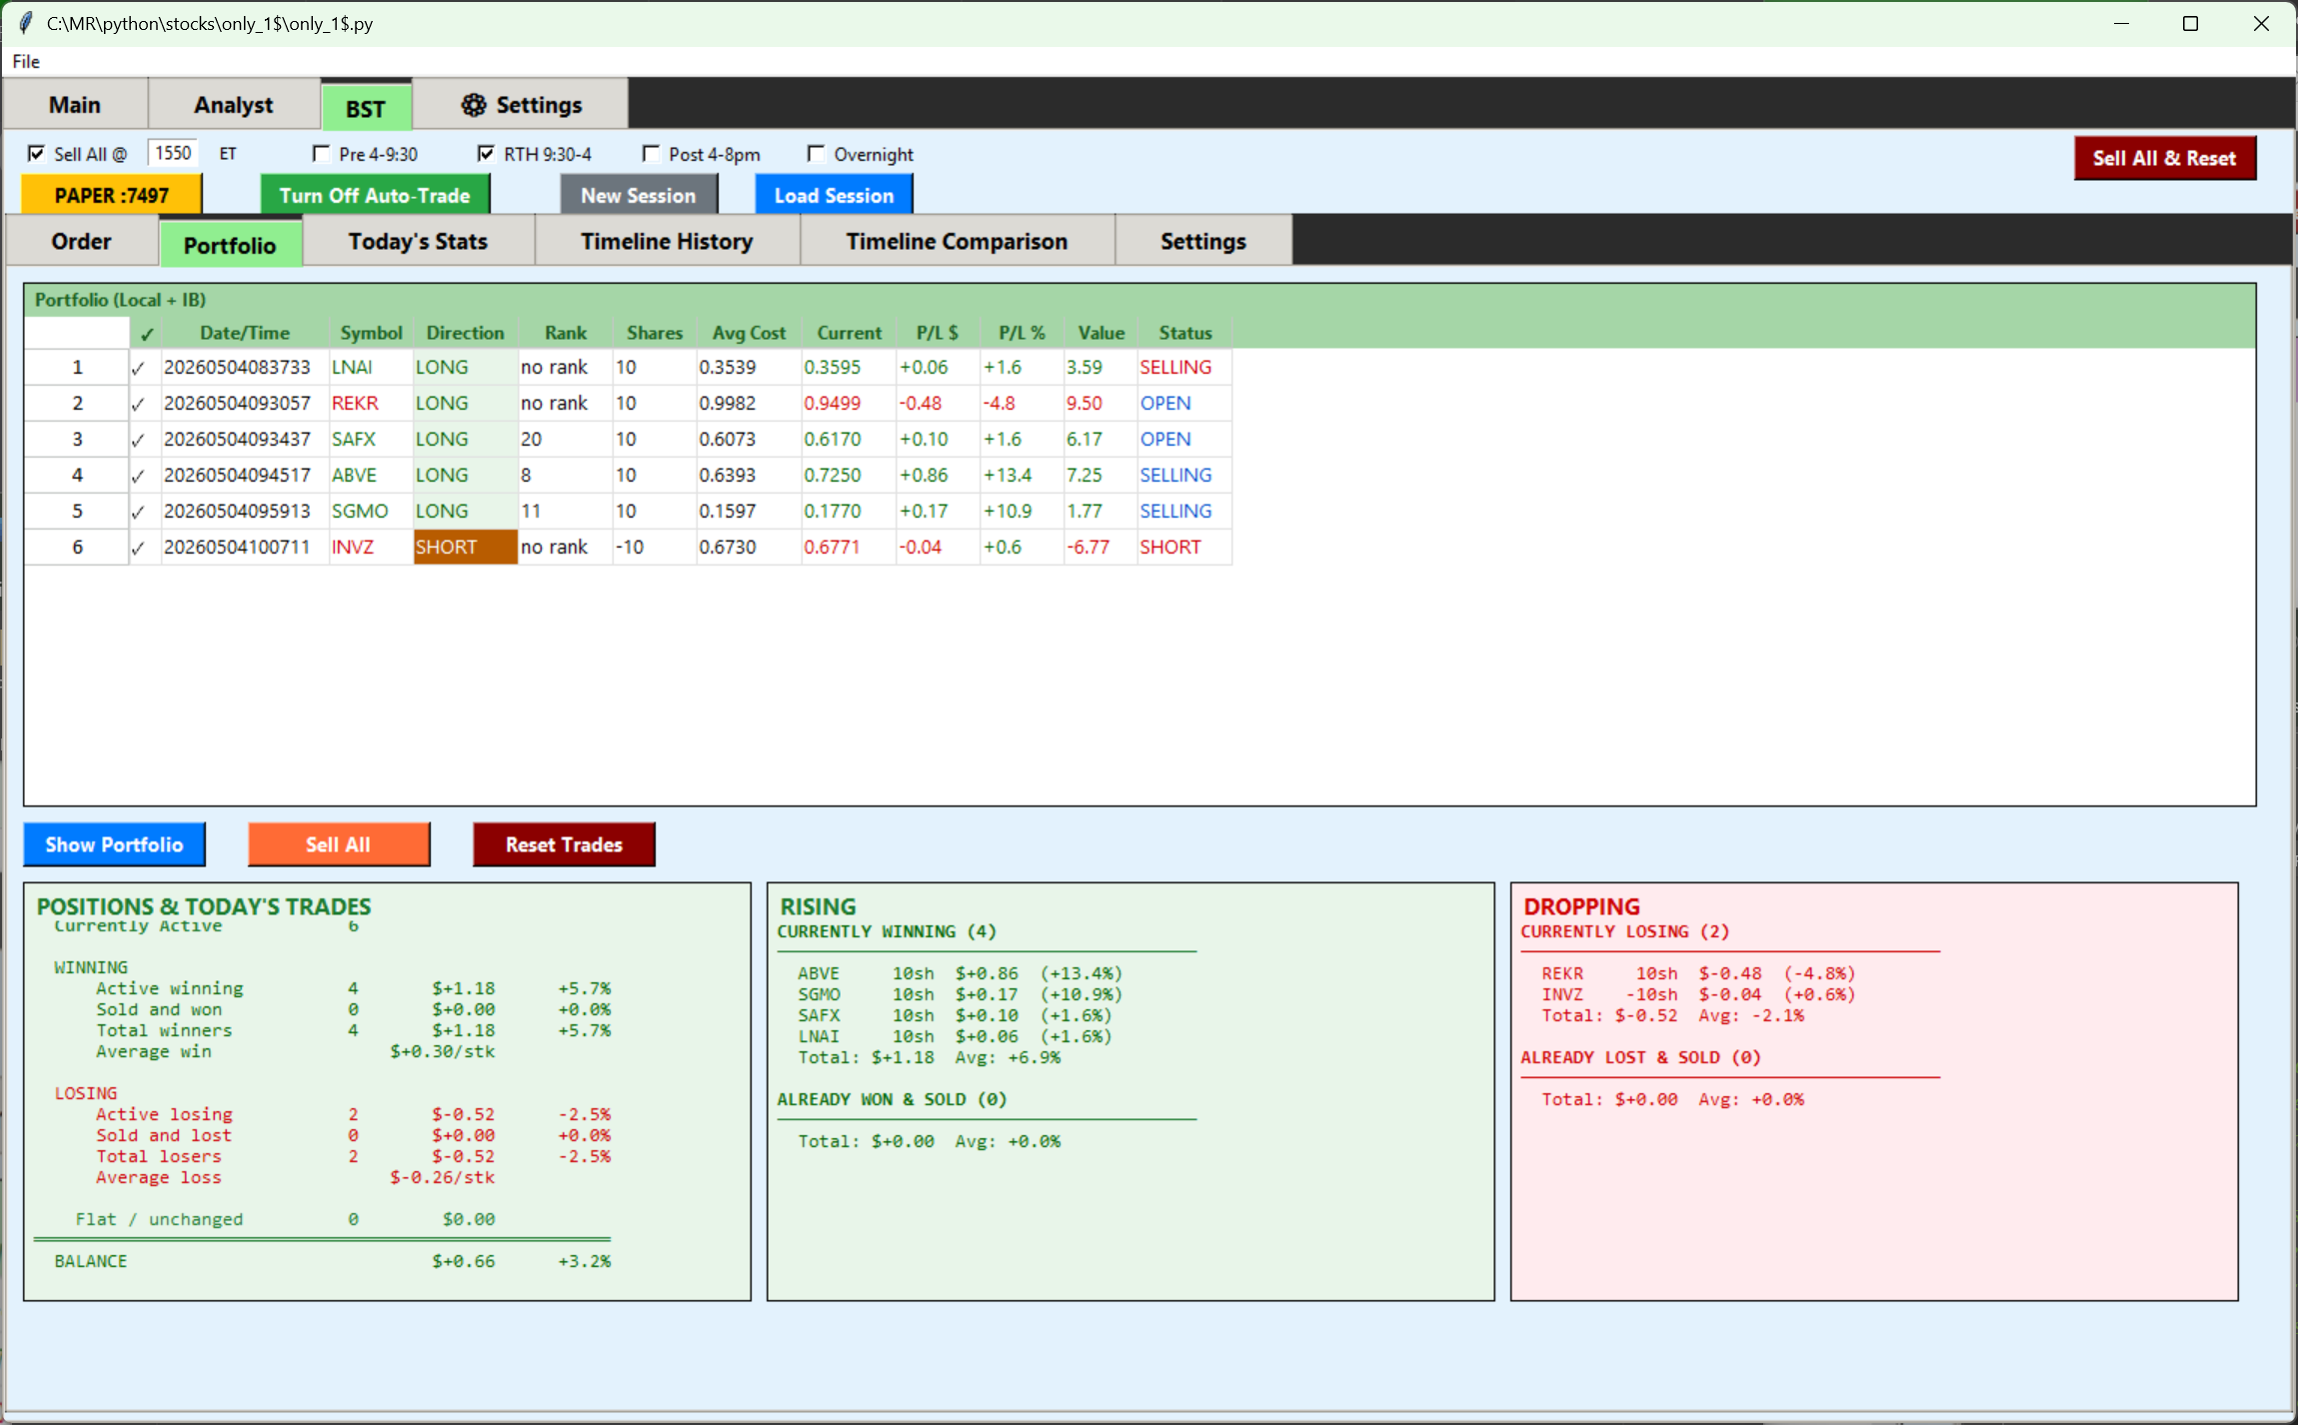Screen dimensions: 2298x1425
Task: Click the BALANCE line in positions panel
Action: point(333,1261)
